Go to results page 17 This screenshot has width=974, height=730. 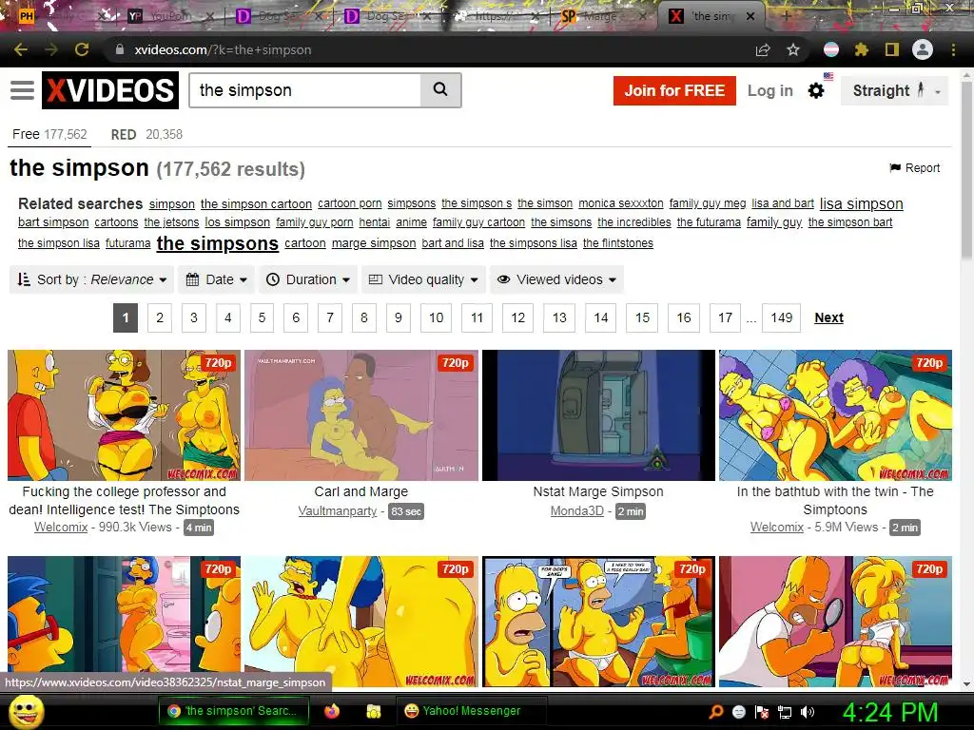coord(725,317)
